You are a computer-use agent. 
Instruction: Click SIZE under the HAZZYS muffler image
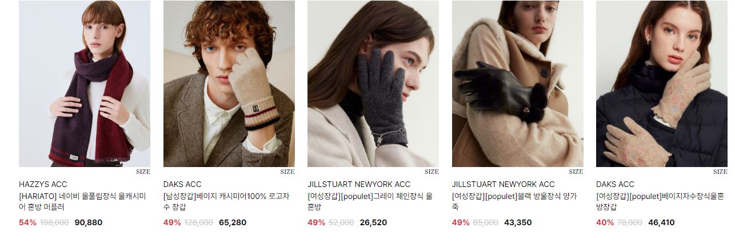[x=143, y=172]
